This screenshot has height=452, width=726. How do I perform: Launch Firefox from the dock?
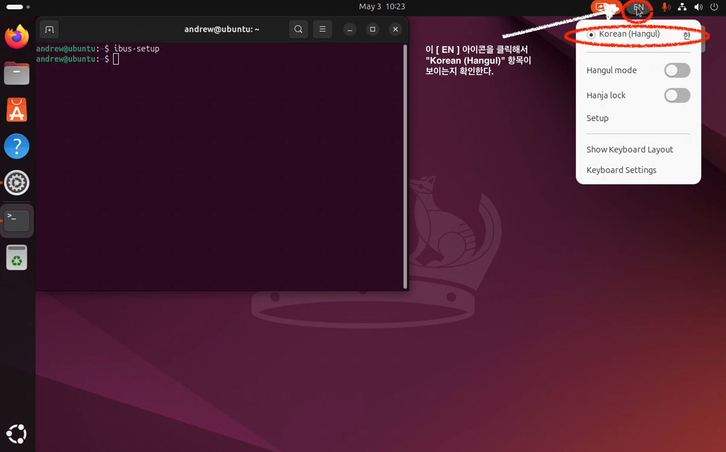coord(17,37)
